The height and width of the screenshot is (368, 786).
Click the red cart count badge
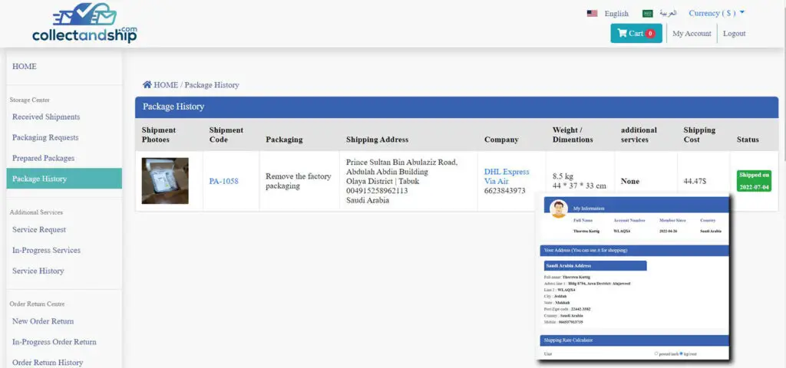pos(650,34)
